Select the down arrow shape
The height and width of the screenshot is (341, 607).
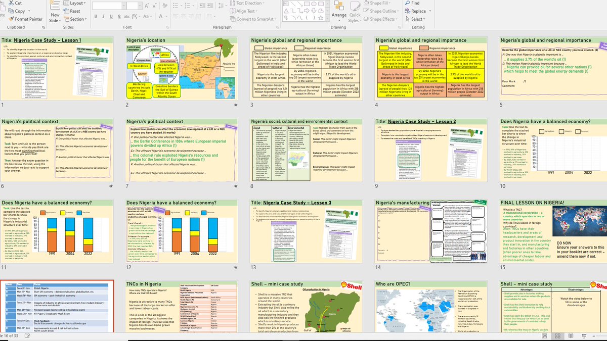point(314,11)
